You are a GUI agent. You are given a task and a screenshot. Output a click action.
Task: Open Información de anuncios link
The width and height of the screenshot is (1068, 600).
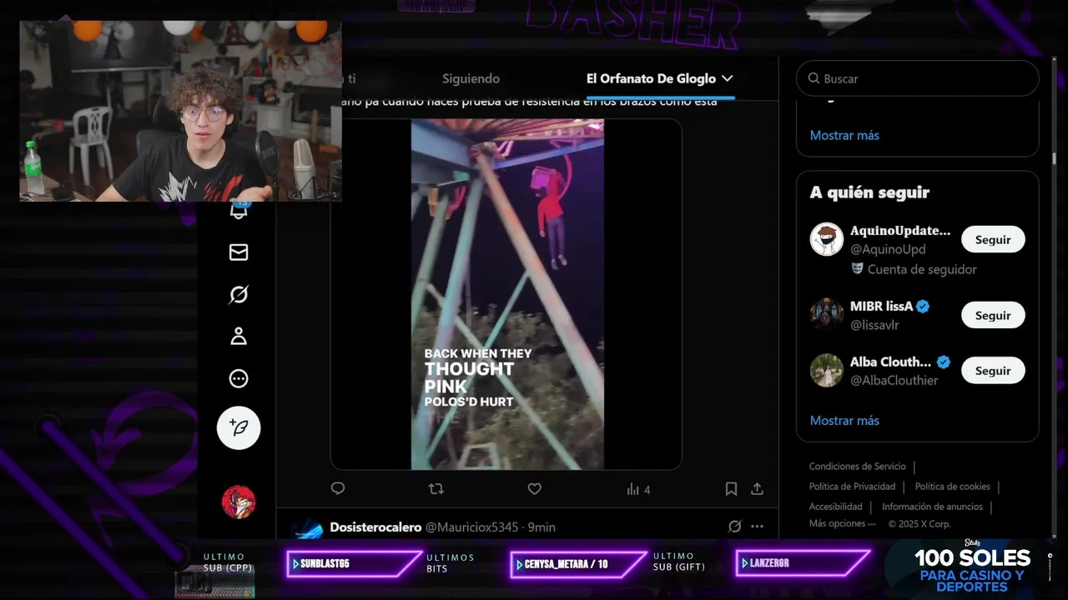click(932, 507)
